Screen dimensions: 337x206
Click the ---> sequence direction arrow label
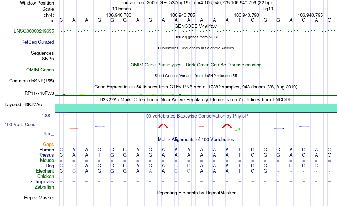tap(50, 21)
